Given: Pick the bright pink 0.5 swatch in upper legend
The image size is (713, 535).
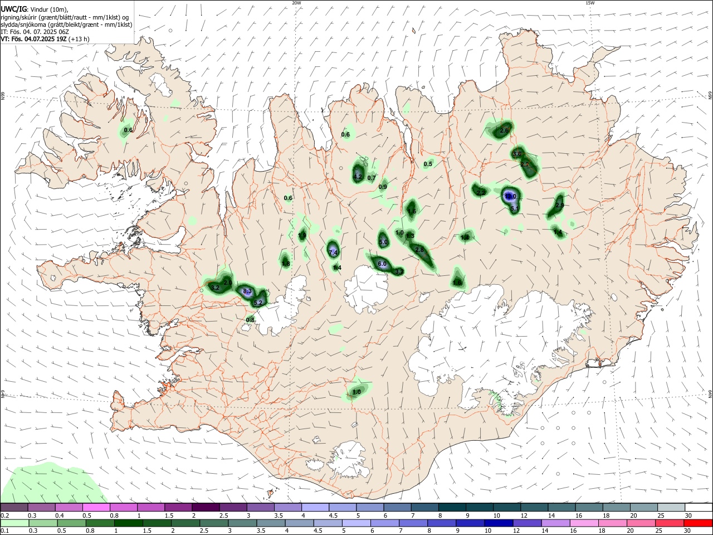Looking at the screenshot, I should click(96, 507).
